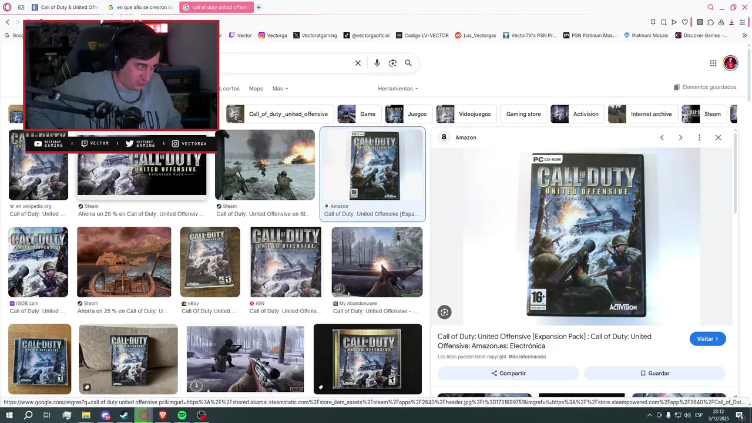This screenshot has width=752, height=423.
Task: Search inside image with Lens overlay button
Action: click(445, 313)
